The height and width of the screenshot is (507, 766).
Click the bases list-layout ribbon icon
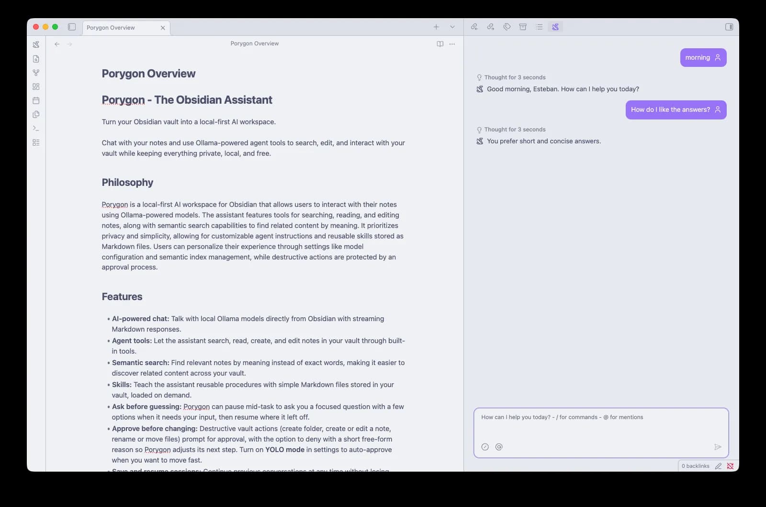pos(36,142)
